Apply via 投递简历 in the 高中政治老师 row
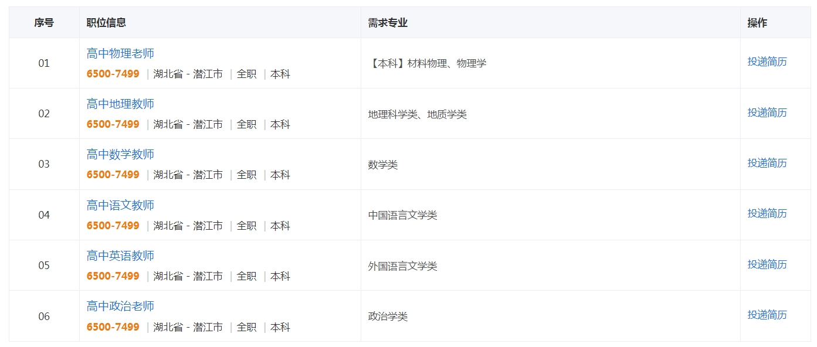The height and width of the screenshot is (347, 817). pyautogui.click(x=767, y=315)
